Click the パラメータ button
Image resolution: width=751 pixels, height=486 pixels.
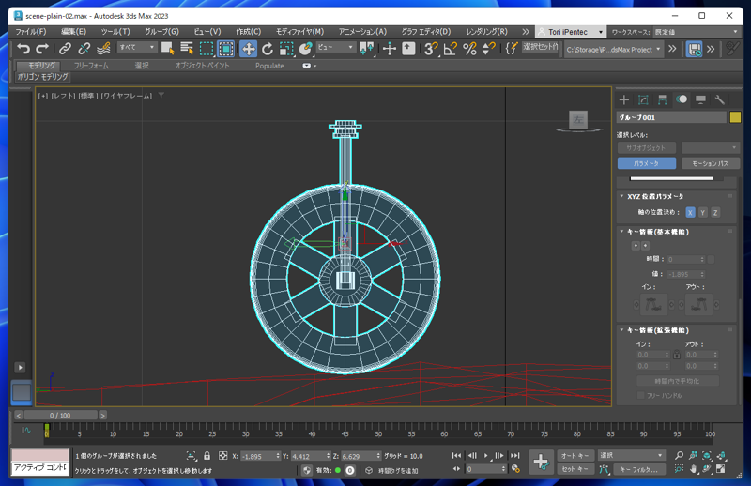647,163
